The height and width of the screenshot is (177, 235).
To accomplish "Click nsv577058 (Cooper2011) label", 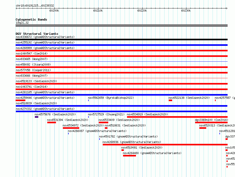I will coord(33,70).
